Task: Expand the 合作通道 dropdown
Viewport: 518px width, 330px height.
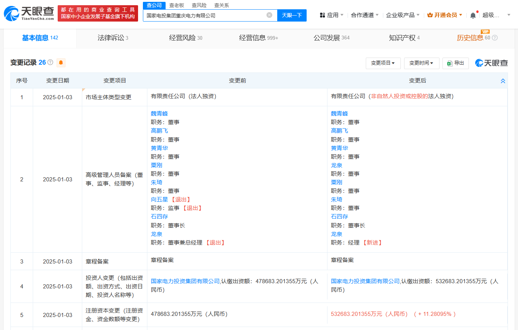Action: coord(365,15)
